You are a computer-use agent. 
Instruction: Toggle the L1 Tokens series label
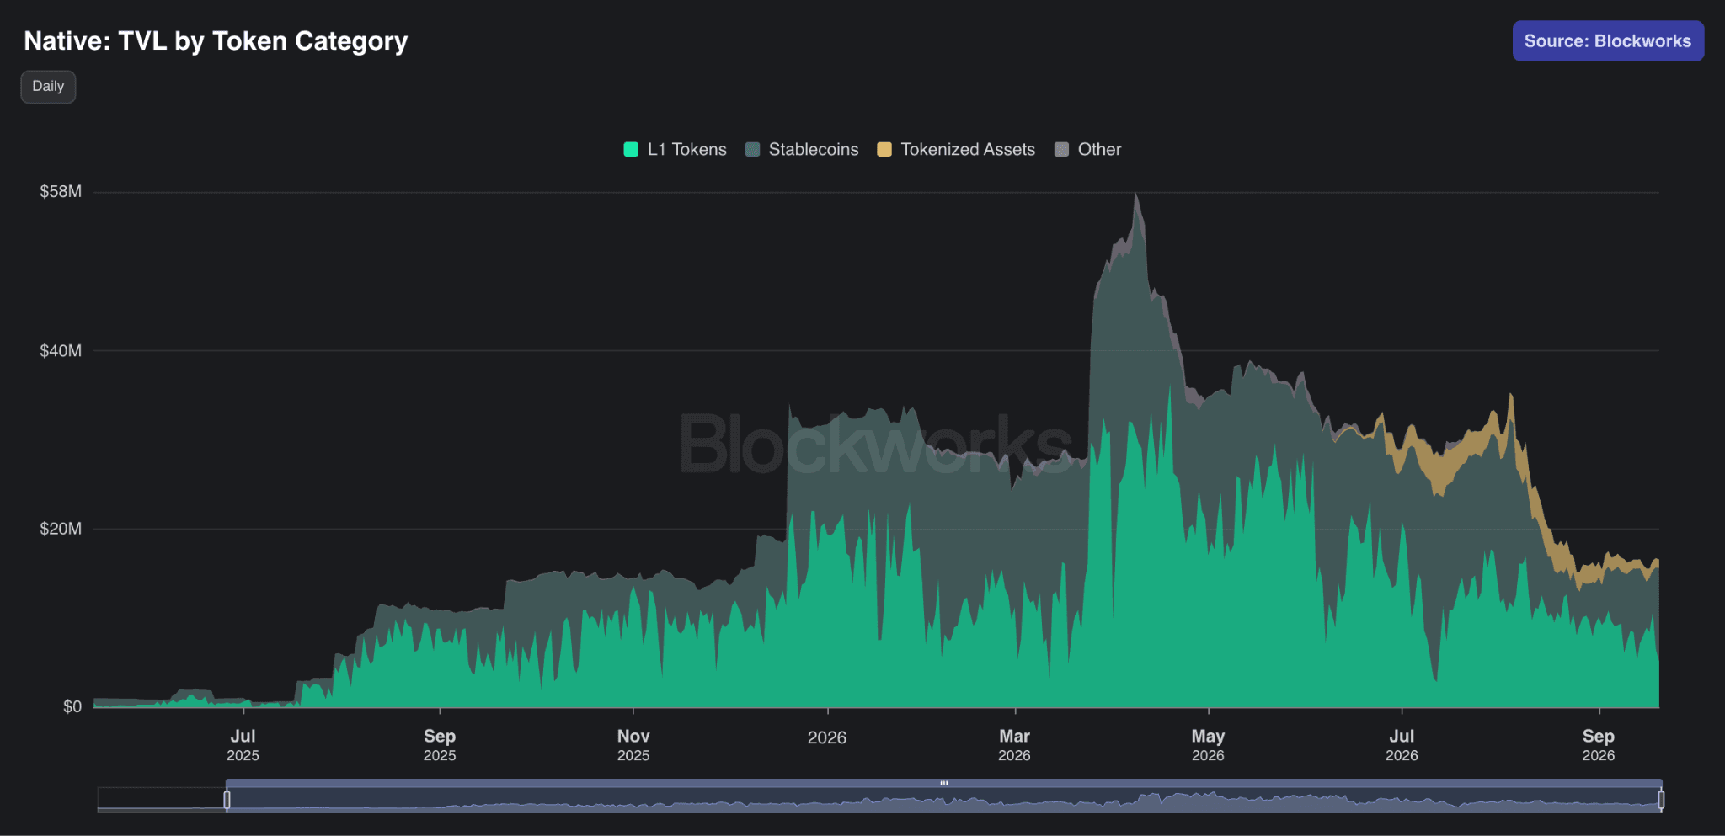pos(686,150)
